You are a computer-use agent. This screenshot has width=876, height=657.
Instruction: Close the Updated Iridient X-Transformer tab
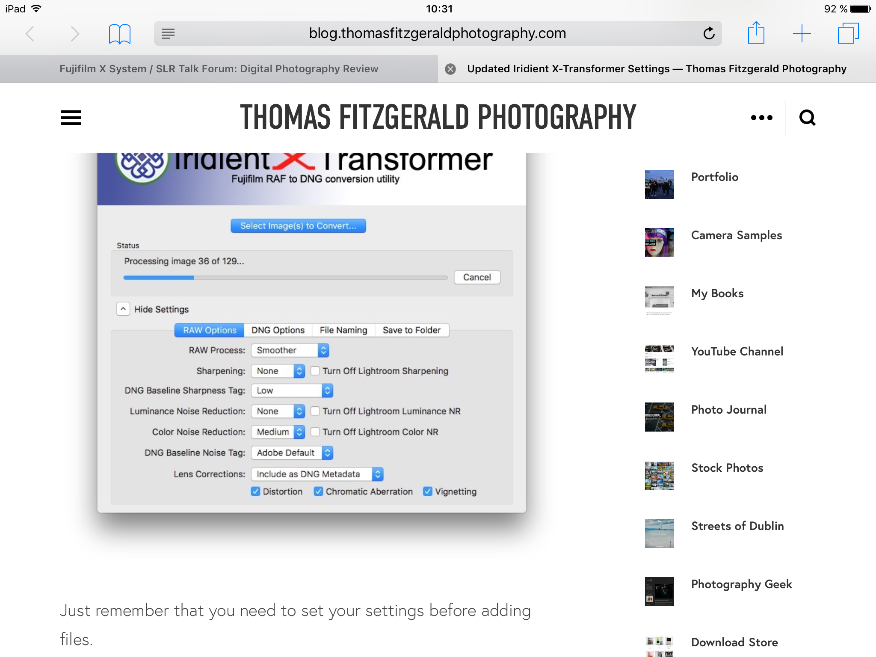click(x=450, y=69)
